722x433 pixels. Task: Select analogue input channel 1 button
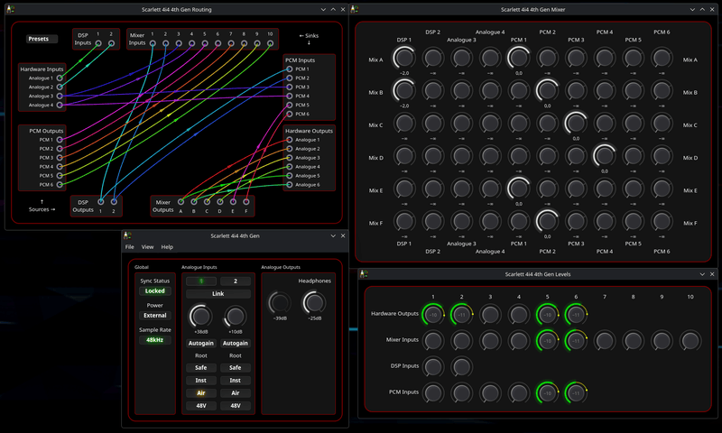(x=200, y=281)
